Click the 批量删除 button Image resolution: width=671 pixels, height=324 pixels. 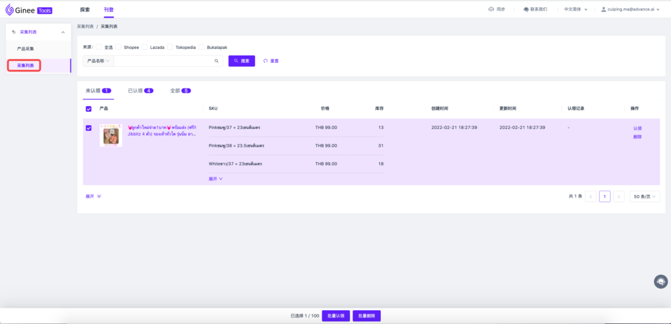tap(366, 315)
